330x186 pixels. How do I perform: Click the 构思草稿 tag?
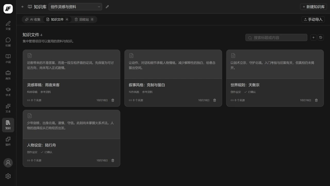32,92
